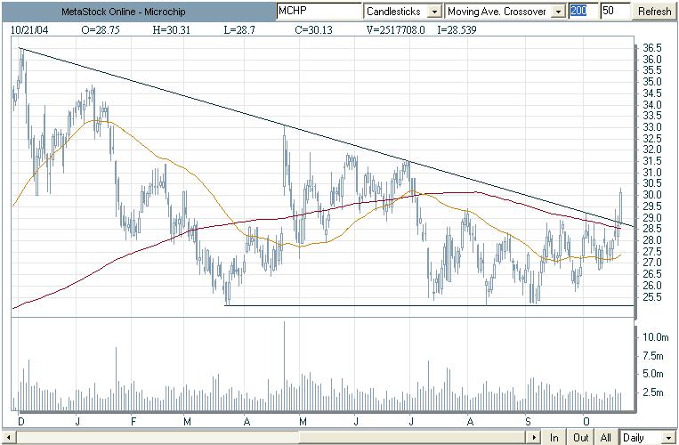
Task: Click the In zoom button
Action: click(x=554, y=438)
